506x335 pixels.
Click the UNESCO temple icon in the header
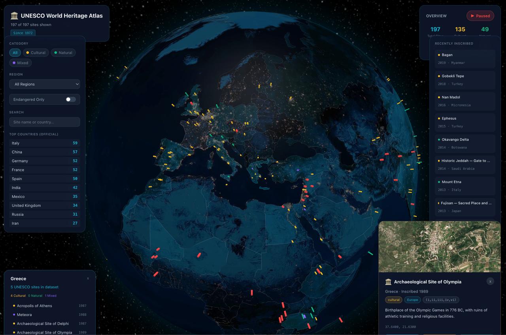coord(14,15)
